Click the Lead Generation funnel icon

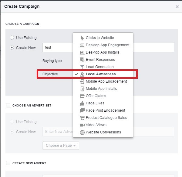[82, 67]
